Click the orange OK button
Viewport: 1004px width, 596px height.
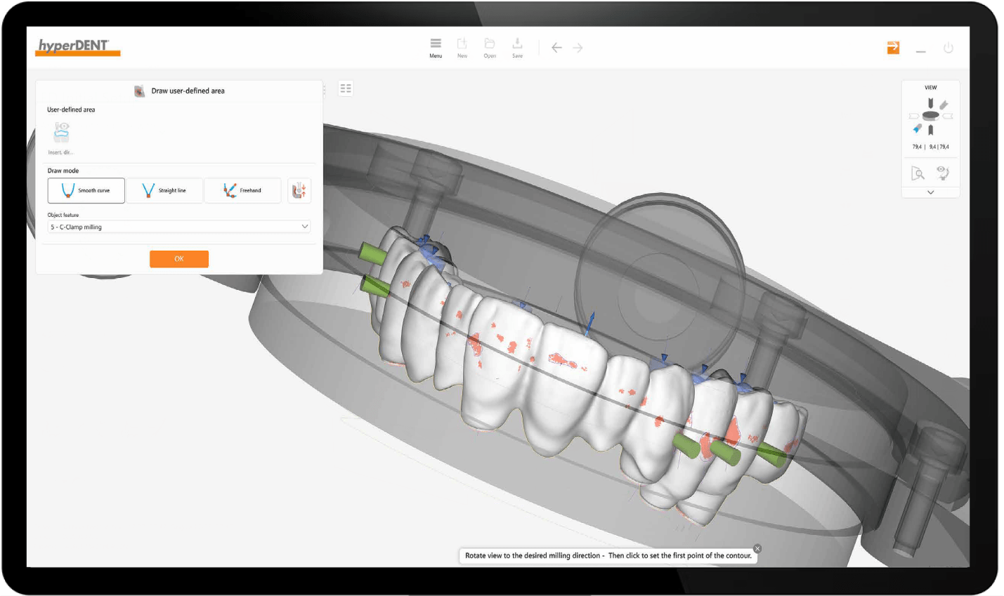pyautogui.click(x=178, y=259)
